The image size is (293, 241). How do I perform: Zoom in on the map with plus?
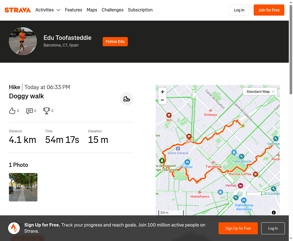point(163,92)
